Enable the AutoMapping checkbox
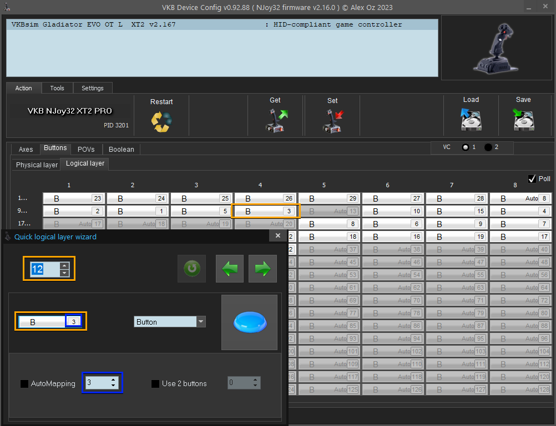556x426 pixels. click(24, 383)
